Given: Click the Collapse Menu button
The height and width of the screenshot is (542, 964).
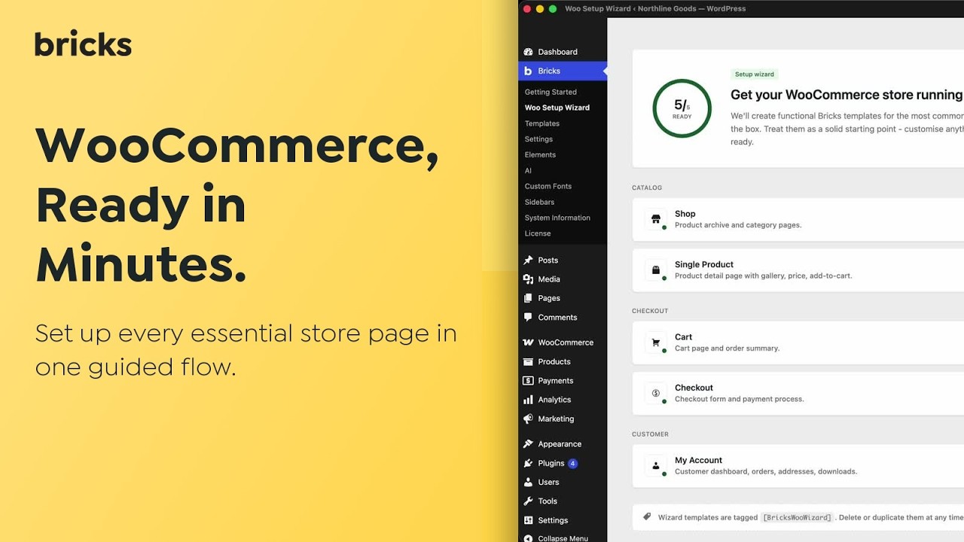Looking at the screenshot, I should click(556, 538).
